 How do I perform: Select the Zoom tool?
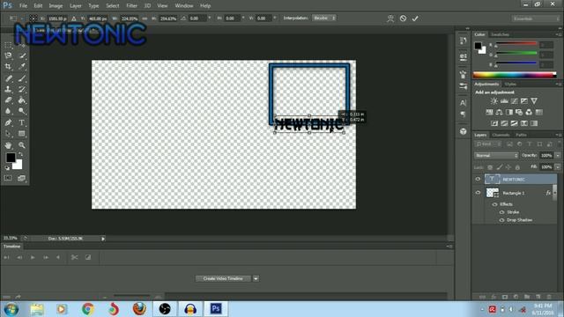(x=22, y=145)
